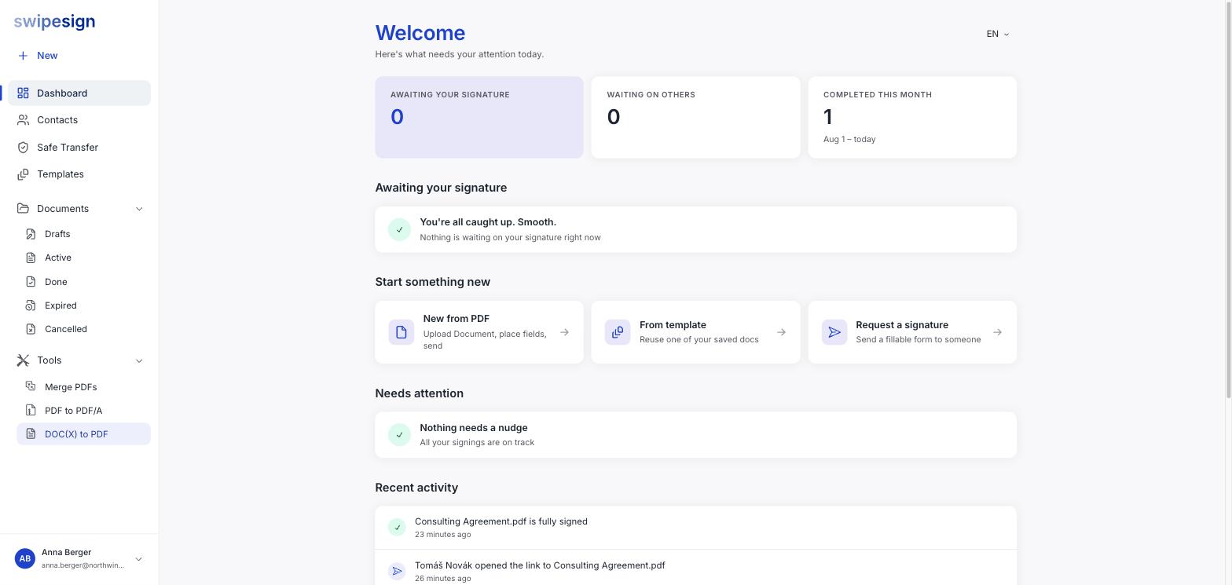1232x585 pixels.
Task: Click the Safe Transfer shield icon
Action: 23,148
